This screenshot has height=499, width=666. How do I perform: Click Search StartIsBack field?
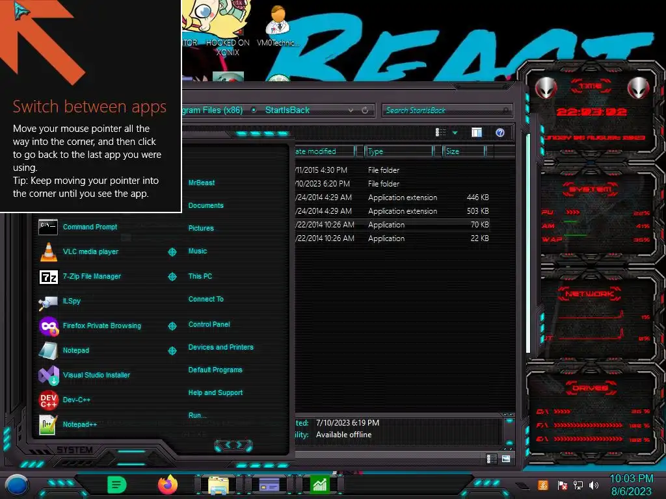click(447, 110)
